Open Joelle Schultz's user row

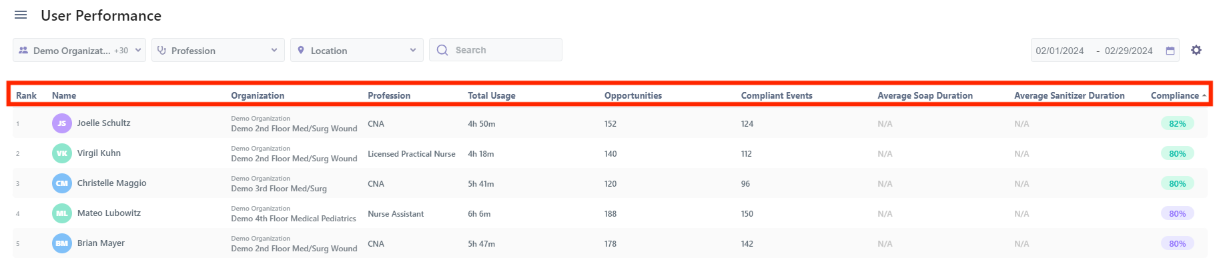[610, 123]
